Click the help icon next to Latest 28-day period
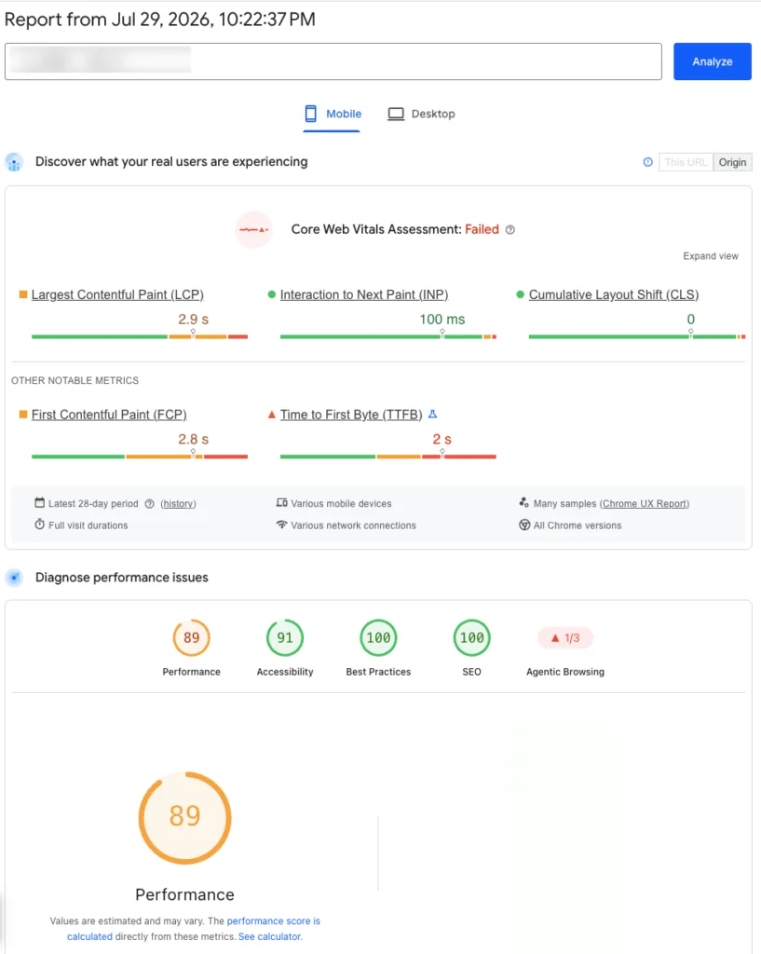The image size is (761, 954). [x=150, y=504]
